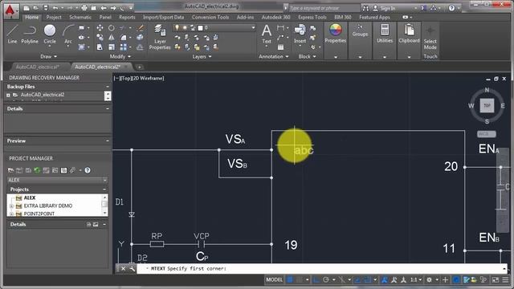This screenshot has height=289, width=514.
Task: Toggle polar tracking in status bar
Action: tap(326, 280)
